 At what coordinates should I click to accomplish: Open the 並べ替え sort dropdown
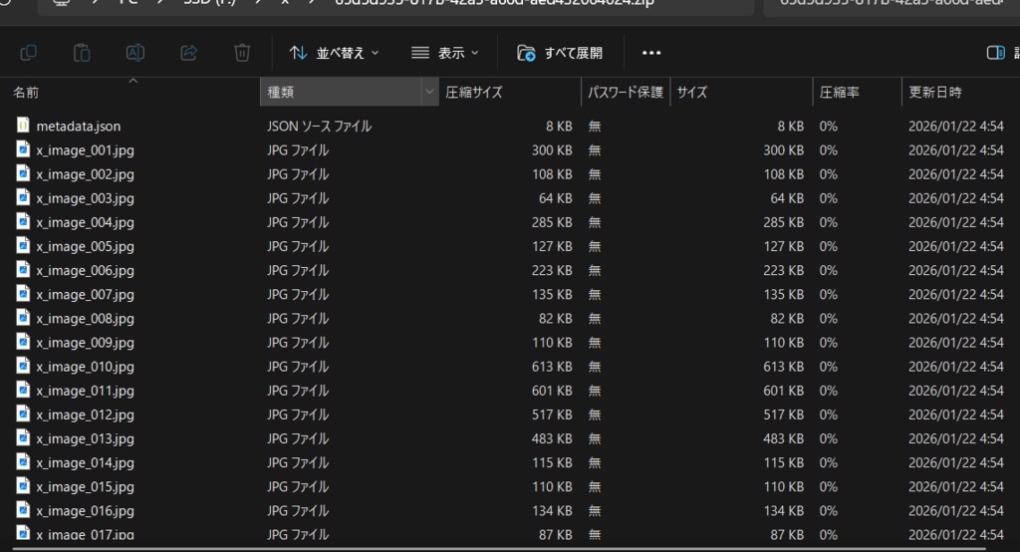pyautogui.click(x=334, y=53)
